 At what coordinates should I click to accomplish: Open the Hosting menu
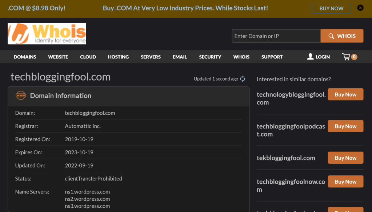pos(118,57)
